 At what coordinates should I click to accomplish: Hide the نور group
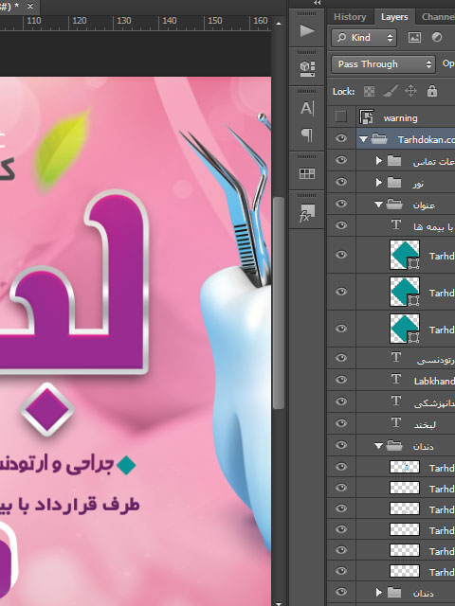[x=341, y=181]
